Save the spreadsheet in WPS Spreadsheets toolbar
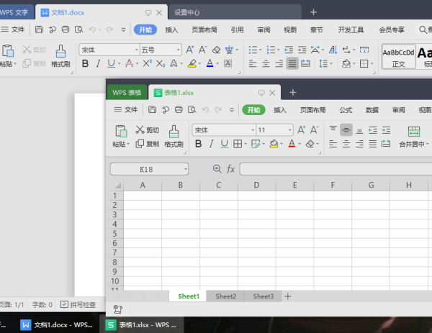The width and height of the screenshot is (432, 333). 152,110
